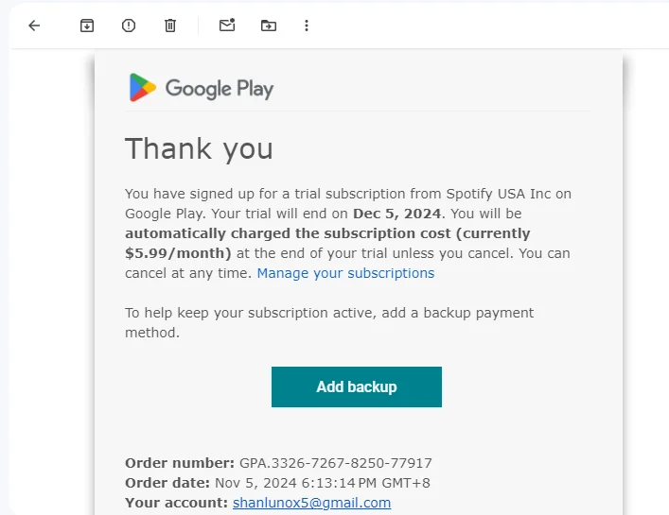Click the Nov 5, 2024 order date value

click(323, 483)
